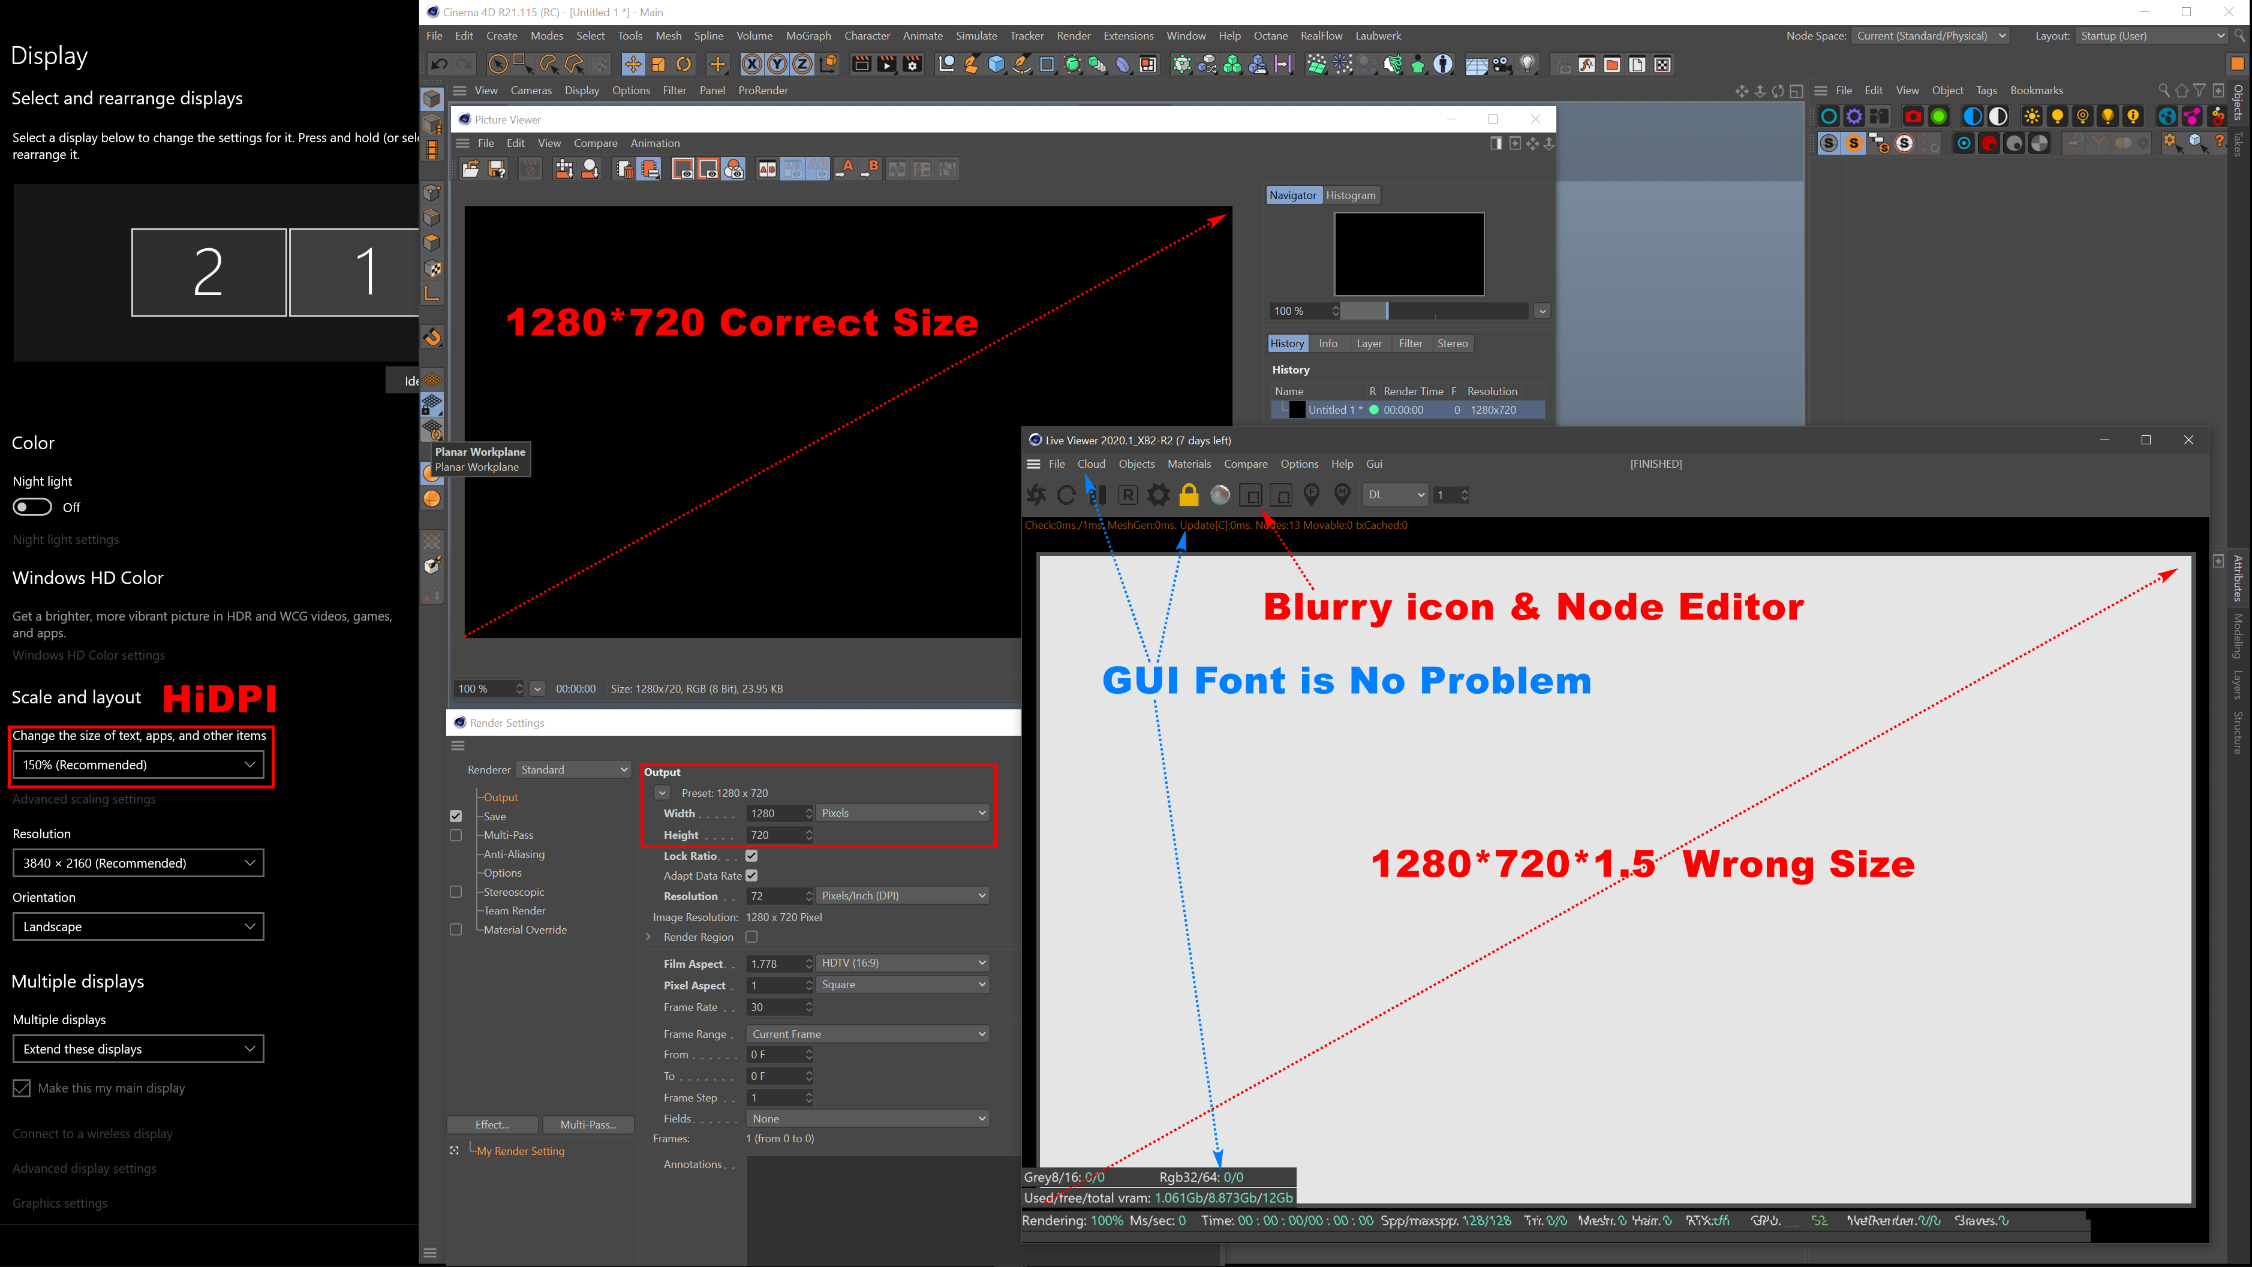Click the Rotate tool icon
The image size is (2252, 1267).
pyautogui.click(x=684, y=65)
